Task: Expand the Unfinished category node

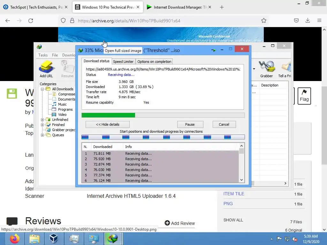Action: (x=42, y=120)
